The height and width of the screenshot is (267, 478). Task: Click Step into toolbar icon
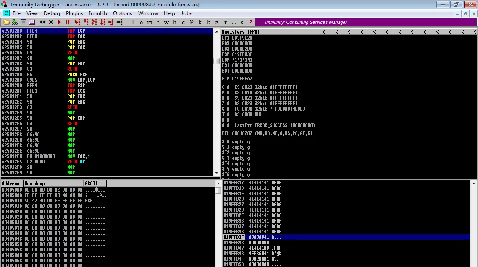pyautogui.click(x=77, y=22)
